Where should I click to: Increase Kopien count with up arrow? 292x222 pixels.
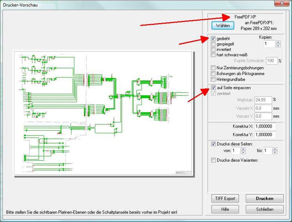click(x=278, y=42)
